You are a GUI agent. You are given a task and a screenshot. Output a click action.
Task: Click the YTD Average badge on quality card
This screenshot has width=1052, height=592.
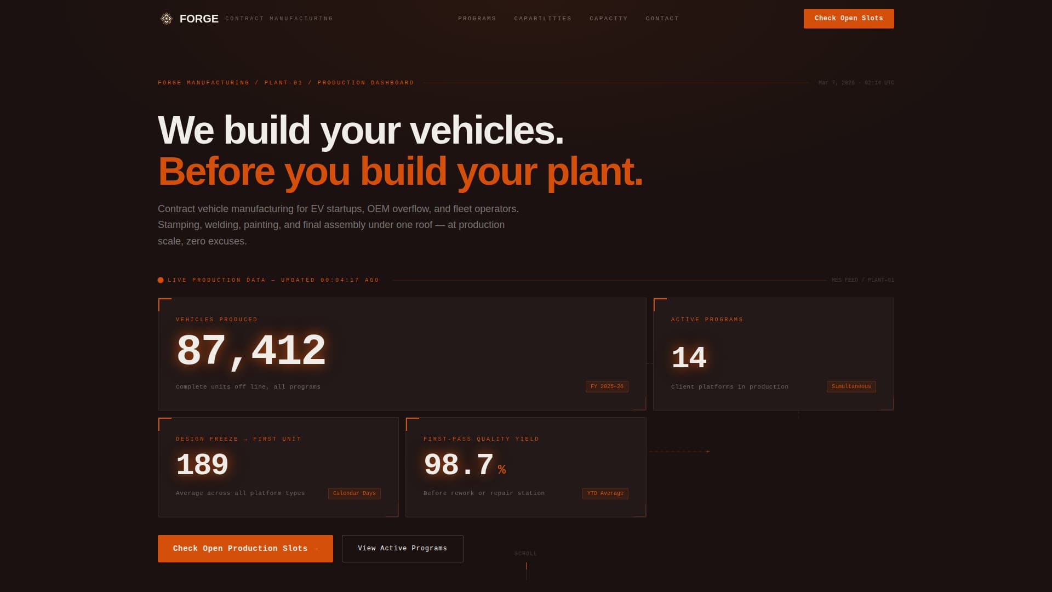click(605, 493)
